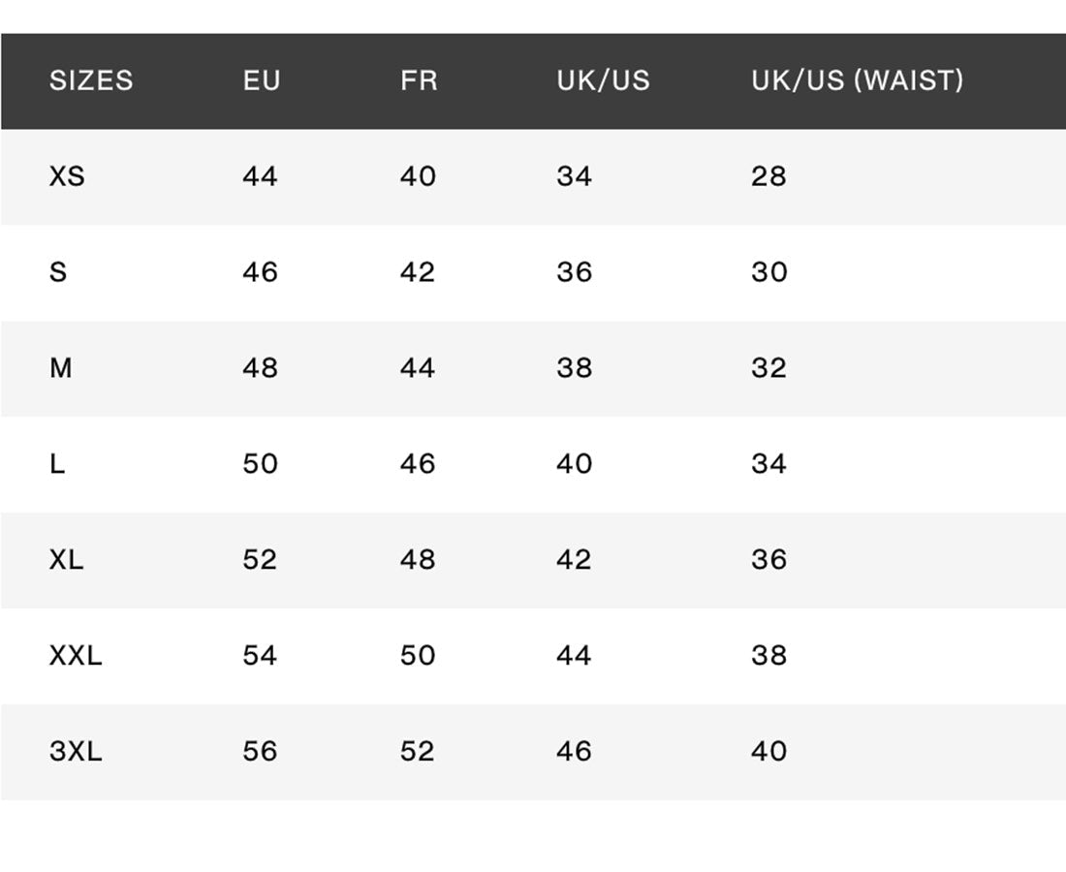Select the XL size row label
The image size is (1066, 872).
[x=66, y=560]
